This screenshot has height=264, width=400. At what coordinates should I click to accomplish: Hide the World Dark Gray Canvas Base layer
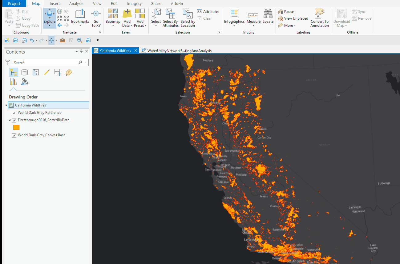14,135
